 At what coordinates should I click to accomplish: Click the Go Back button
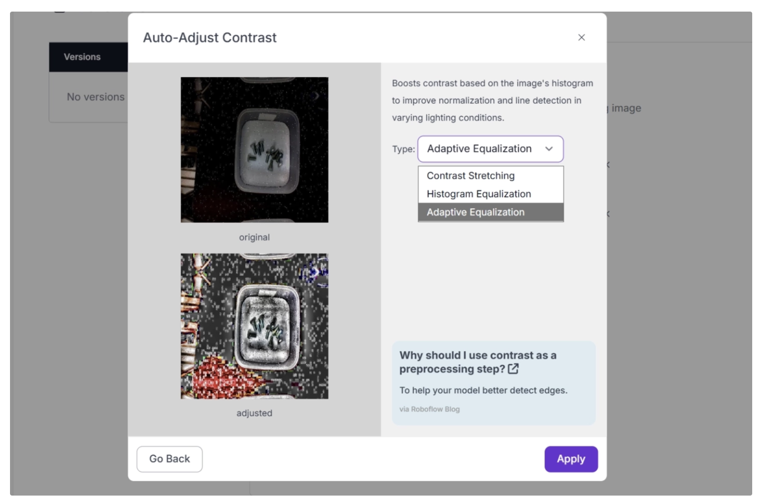coord(169,459)
